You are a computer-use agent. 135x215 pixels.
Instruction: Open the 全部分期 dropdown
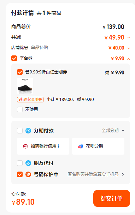tap(113, 131)
